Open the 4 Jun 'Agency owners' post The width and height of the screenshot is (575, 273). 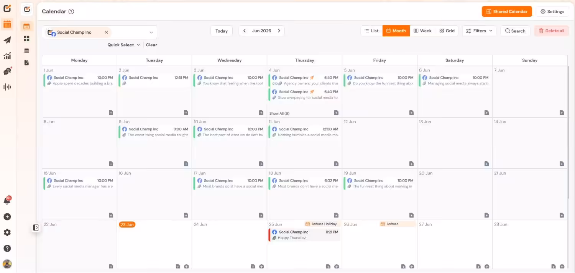(304, 80)
